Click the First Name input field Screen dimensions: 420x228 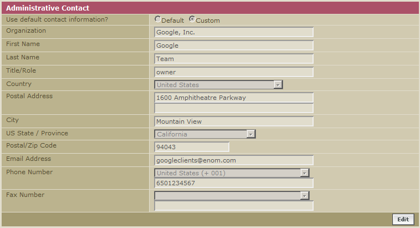pos(234,45)
